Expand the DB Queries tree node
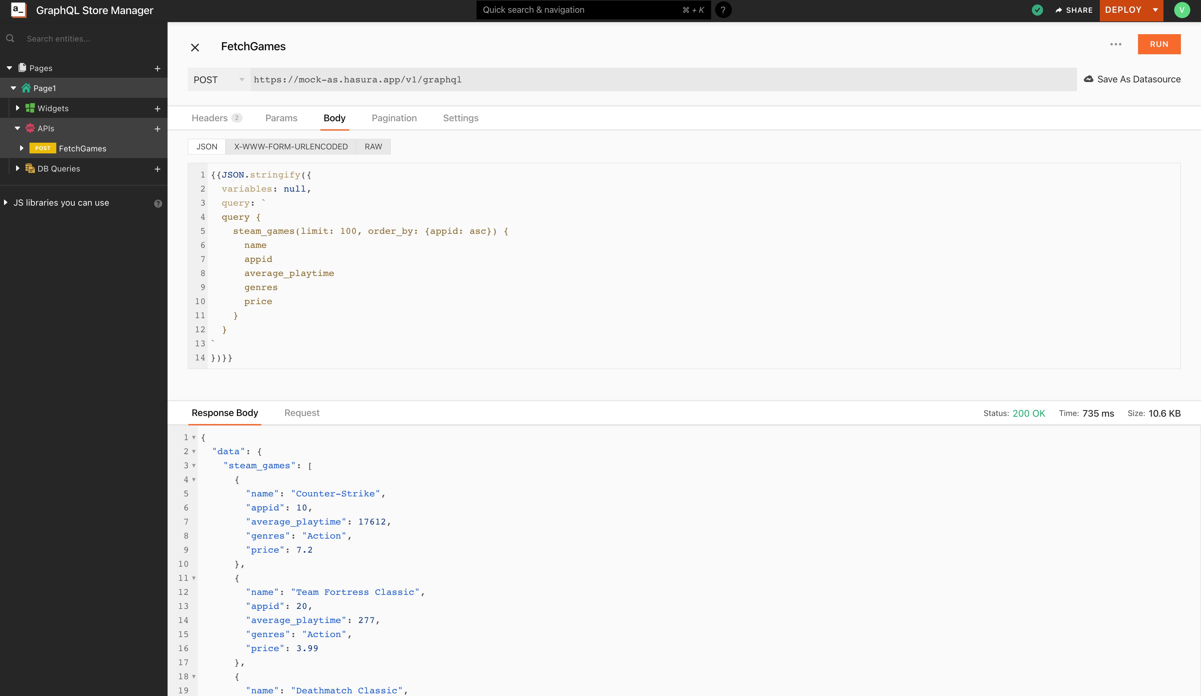Image resolution: width=1201 pixels, height=696 pixels. [18, 168]
